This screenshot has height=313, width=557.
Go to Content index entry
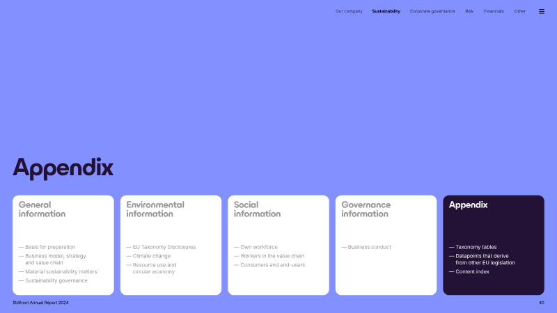(472, 272)
